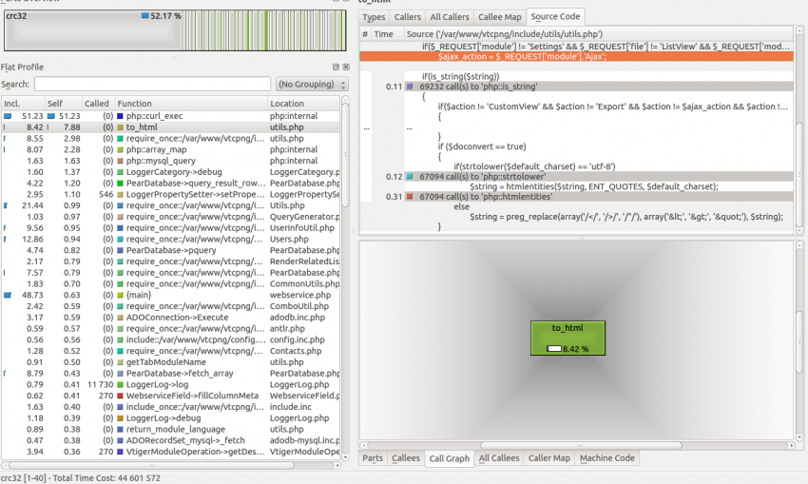808x484 pixels.
Task: Select the to_html node in call graph
Action: (x=568, y=339)
